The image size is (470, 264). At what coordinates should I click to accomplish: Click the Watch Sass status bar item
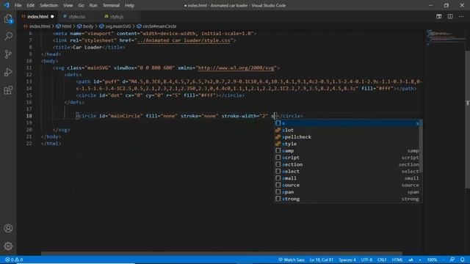291,260
